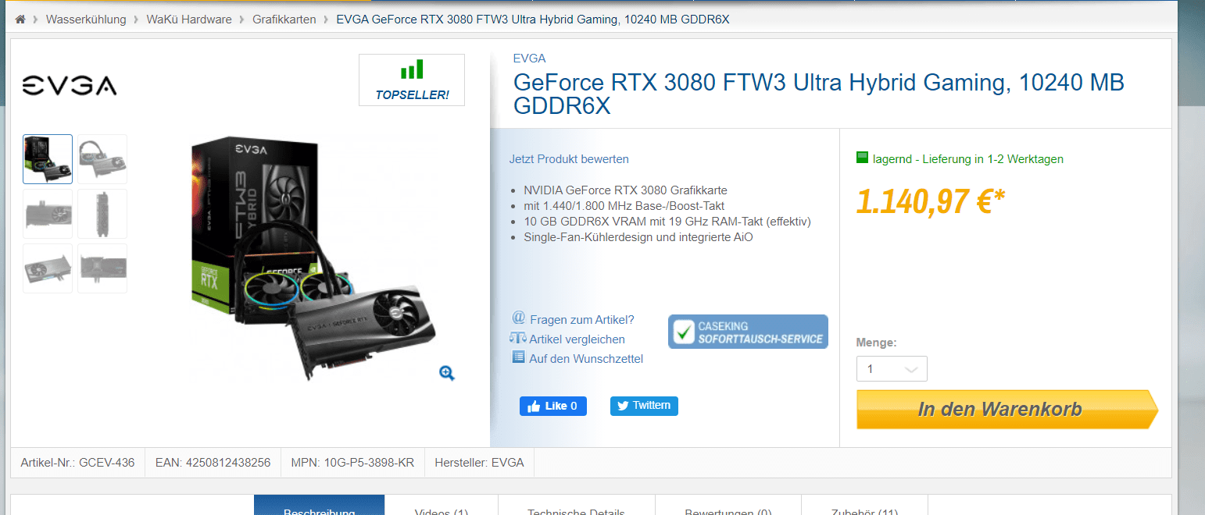Select the fourth thumbnail with vertical card view
Image resolution: width=1205 pixels, height=515 pixels.
(x=102, y=214)
